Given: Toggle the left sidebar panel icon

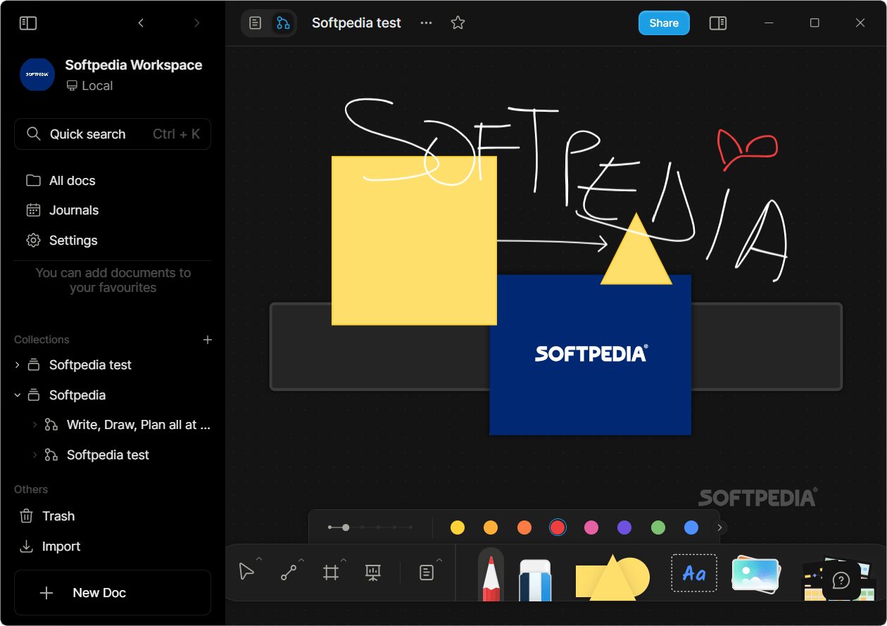Looking at the screenshot, I should point(28,23).
